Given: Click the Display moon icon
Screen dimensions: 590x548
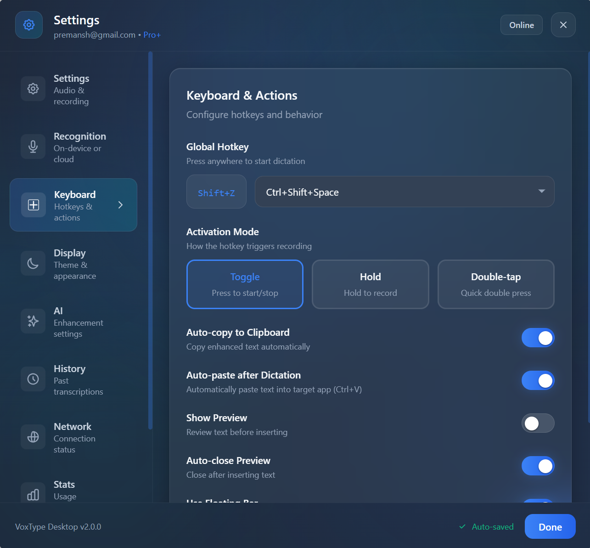Looking at the screenshot, I should tap(33, 263).
